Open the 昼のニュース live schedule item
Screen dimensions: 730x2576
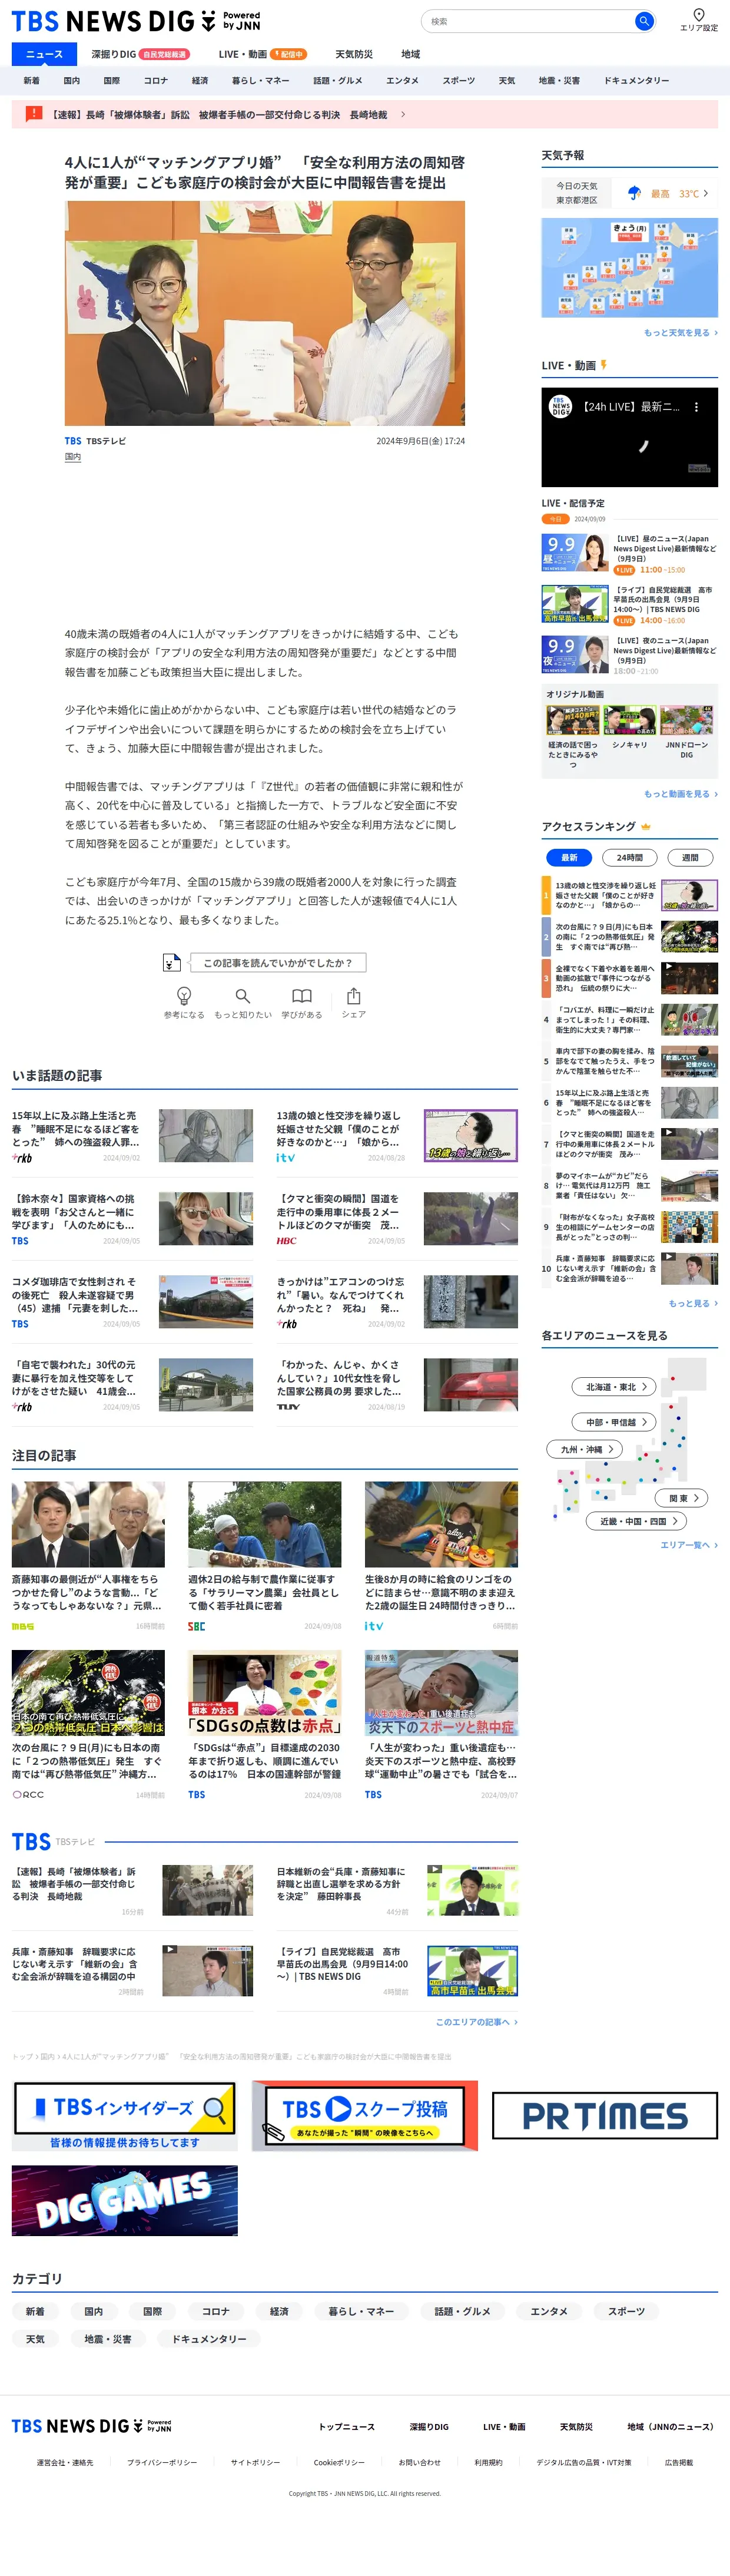(629, 553)
